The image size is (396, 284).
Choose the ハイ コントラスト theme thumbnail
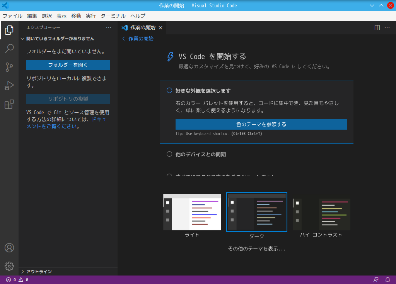[321, 214]
